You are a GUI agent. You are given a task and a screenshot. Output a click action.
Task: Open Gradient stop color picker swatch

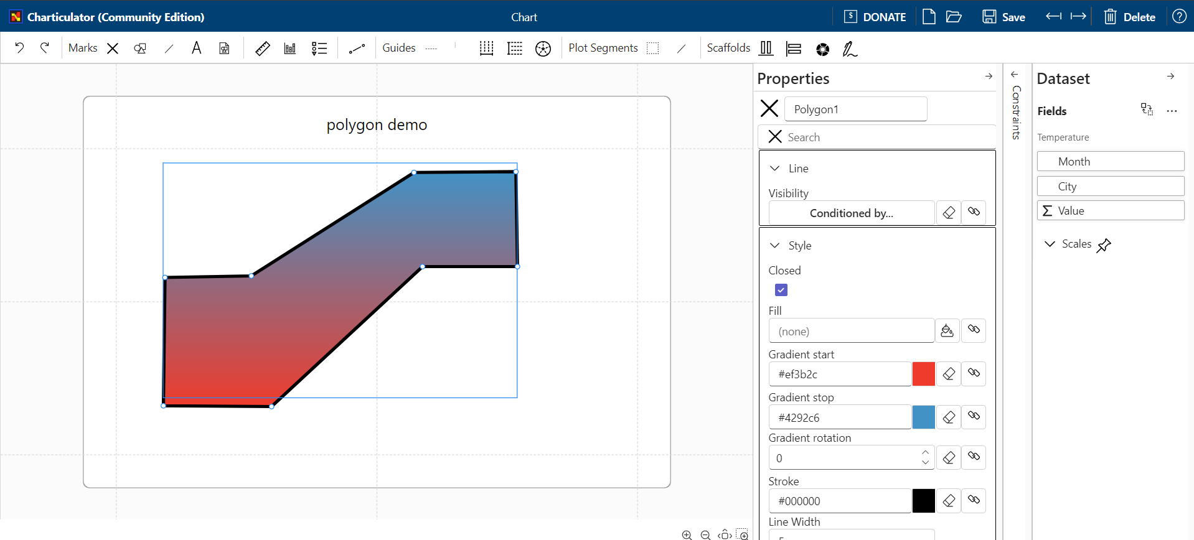point(923,417)
